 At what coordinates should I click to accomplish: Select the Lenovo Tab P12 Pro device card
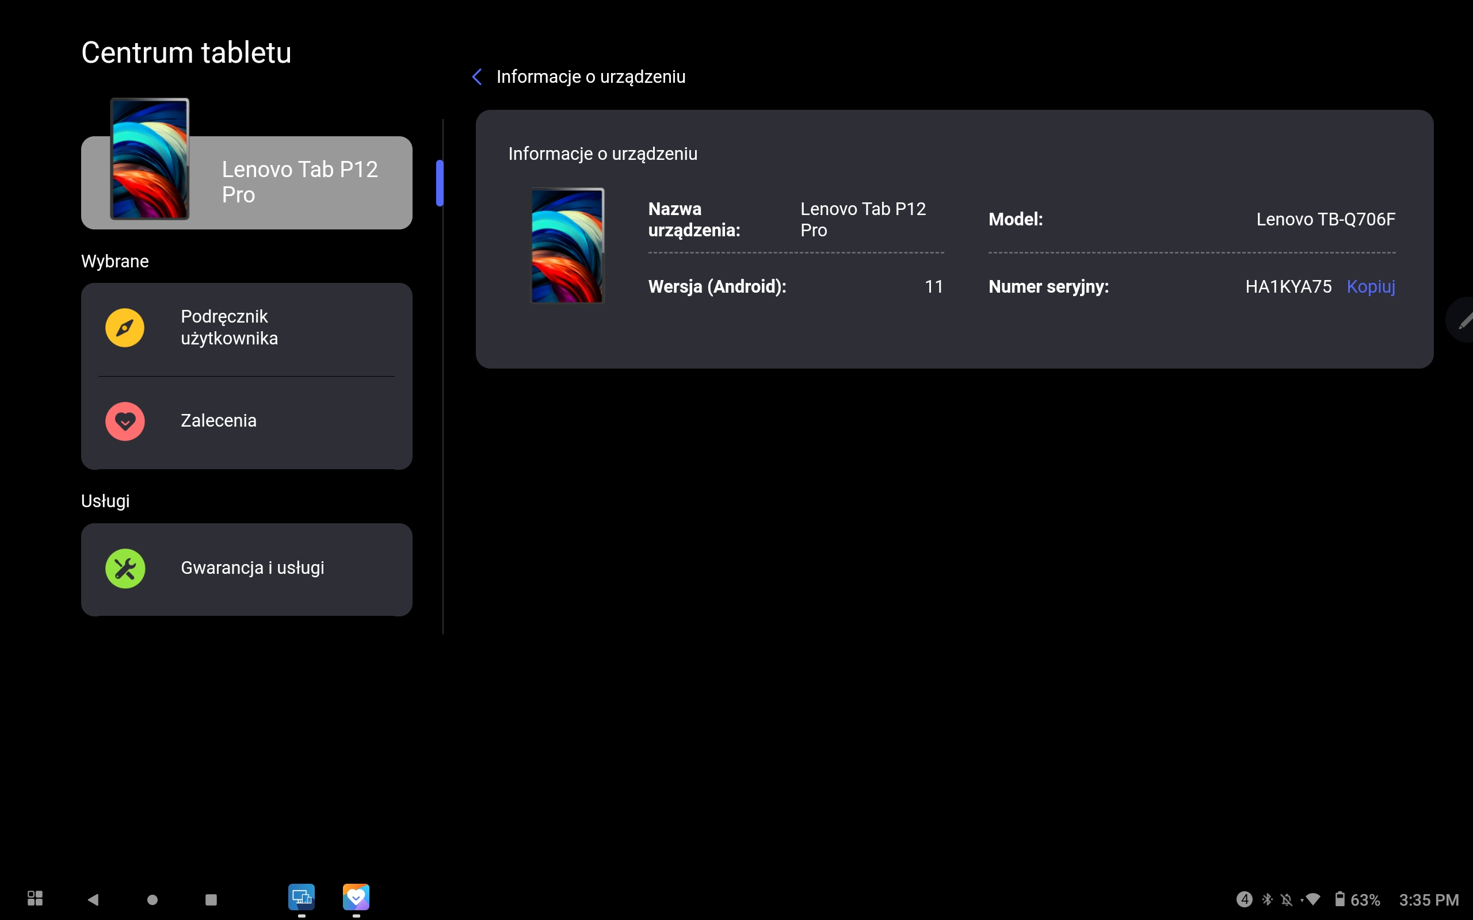click(x=246, y=182)
